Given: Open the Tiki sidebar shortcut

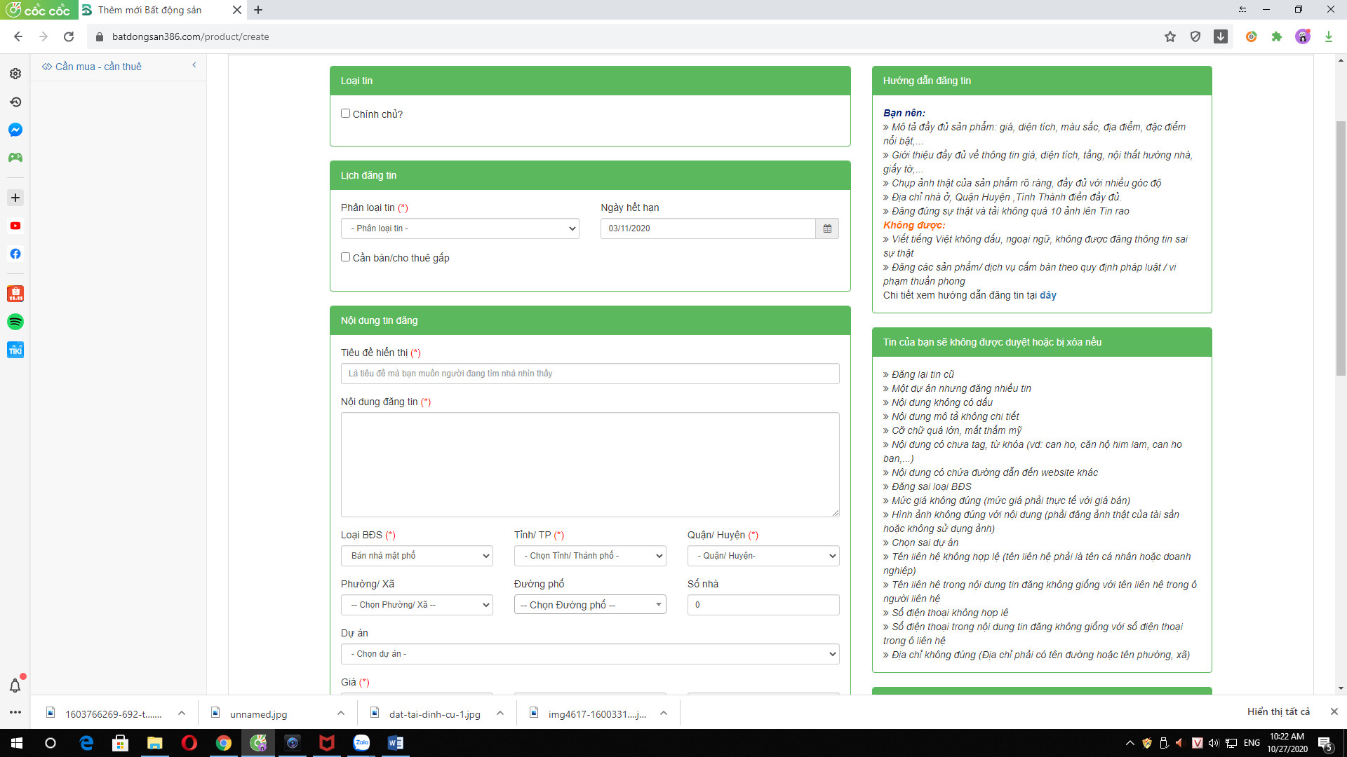Looking at the screenshot, I should tap(15, 350).
